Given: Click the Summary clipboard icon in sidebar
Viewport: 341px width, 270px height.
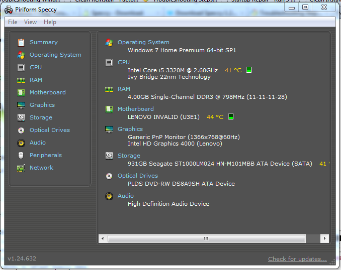Looking at the screenshot, I should coord(21,42).
